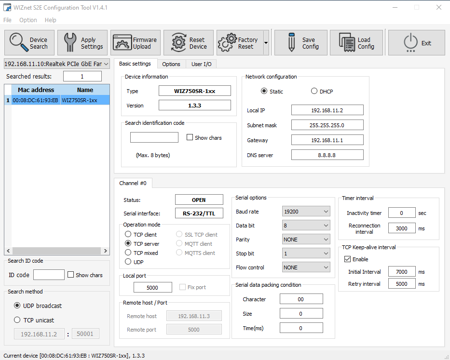
Task: Toggle Show chars beside ID code
Action: click(70, 275)
